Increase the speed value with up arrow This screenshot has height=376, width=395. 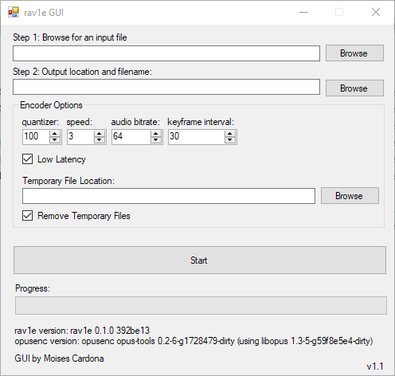pos(100,134)
